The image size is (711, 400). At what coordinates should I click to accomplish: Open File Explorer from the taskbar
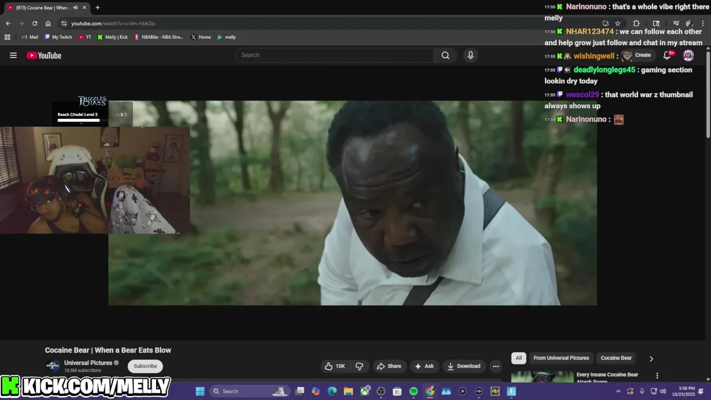348,391
